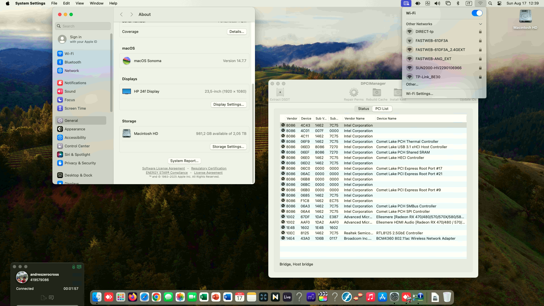Click the Bluetooth menu bar icon
Image resolution: width=544 pixels, height=306 pixels.
[x=458, y=3]
